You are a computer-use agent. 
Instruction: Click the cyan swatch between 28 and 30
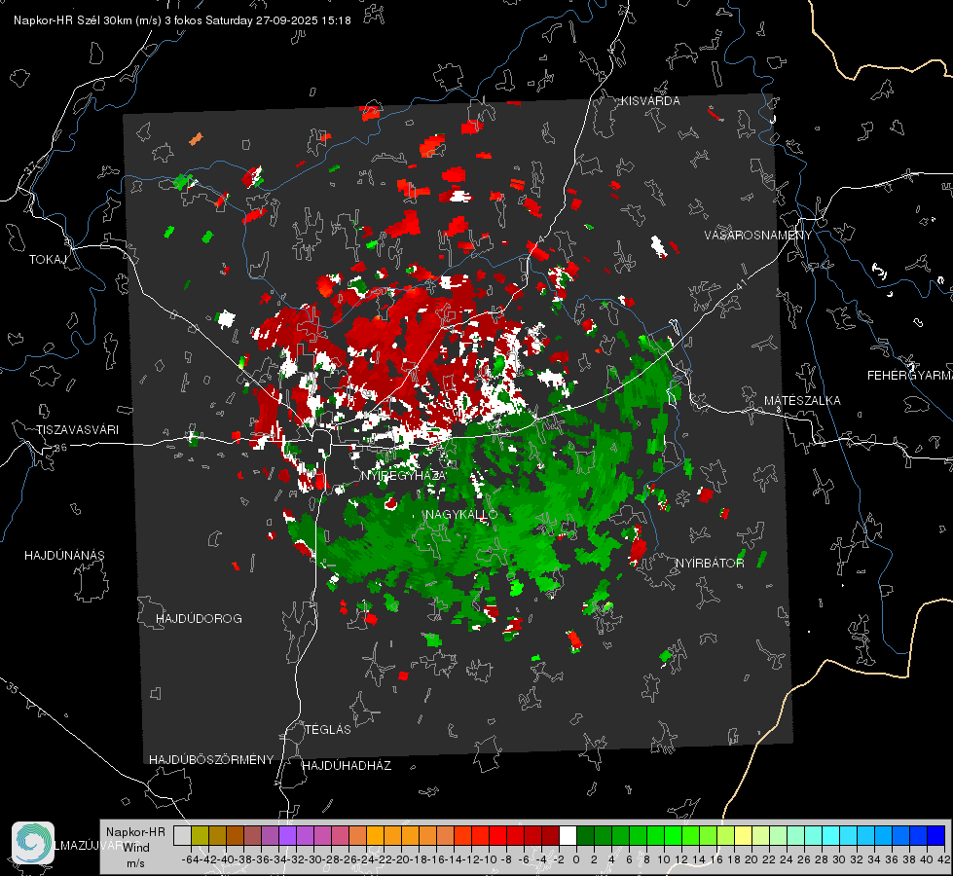coord(831,835)
